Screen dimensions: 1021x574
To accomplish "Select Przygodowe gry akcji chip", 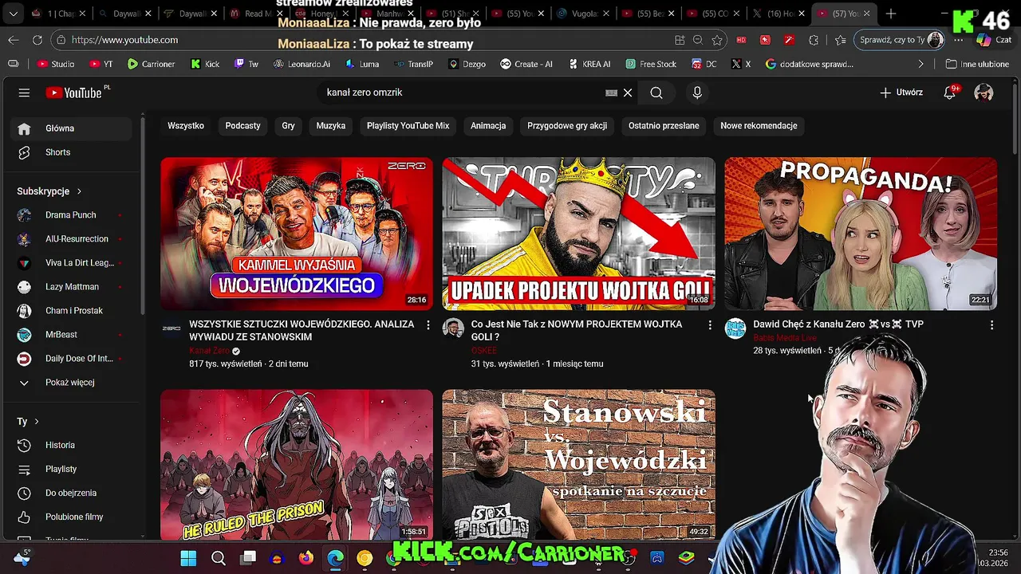I will 567,126.
